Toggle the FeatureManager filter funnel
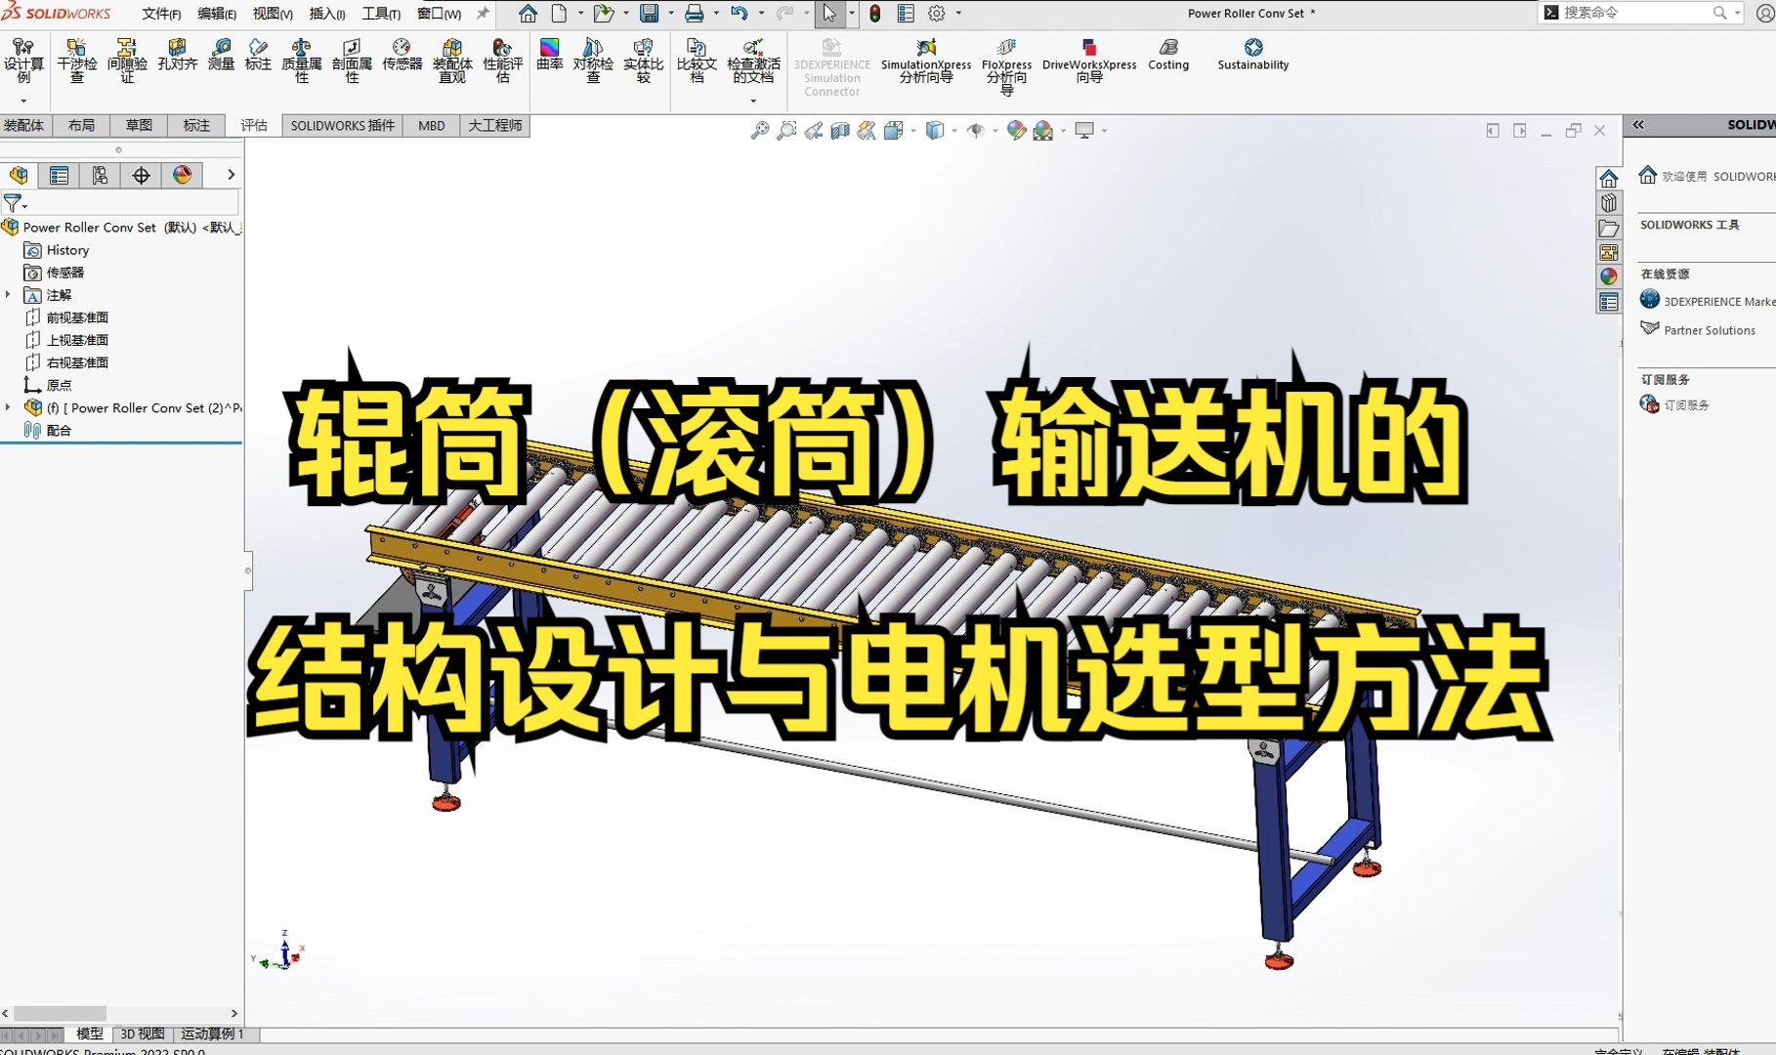The image size is (1776, 1055). (13, 203)
